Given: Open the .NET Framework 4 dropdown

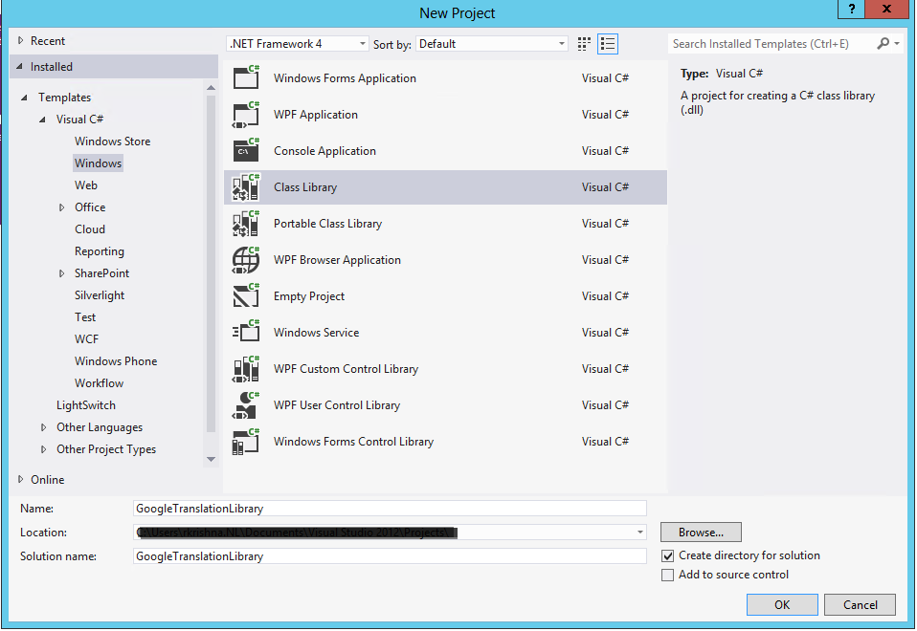Looking at the screenshot, I should pos(362,43).
